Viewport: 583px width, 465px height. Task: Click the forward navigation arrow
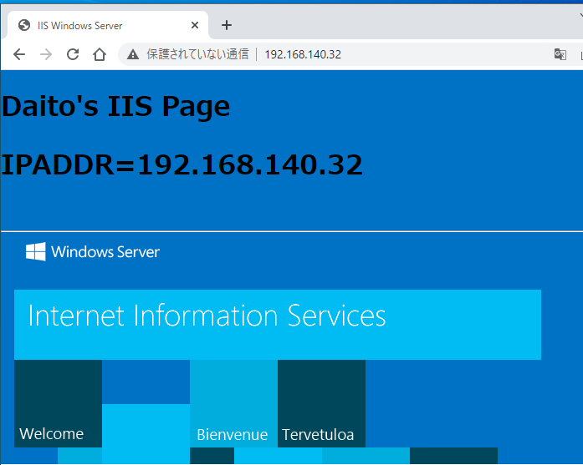(x=46, y=54)
